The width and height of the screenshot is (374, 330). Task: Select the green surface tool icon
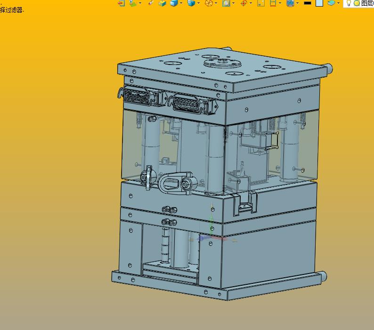(x=133, y=3)
